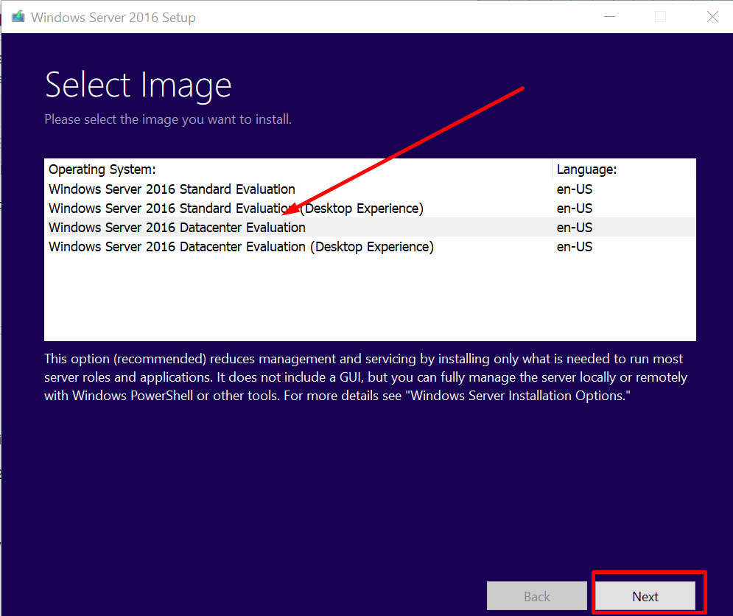
Task: Click the en-US entry beside Standard Evaluation
Action: 575,189
